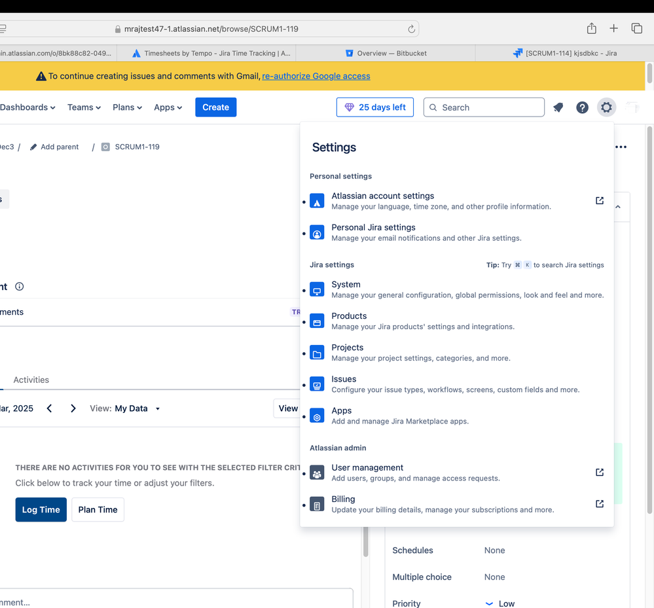
Task: Select the Activities tab
Action: pyautogui.click(x=31, y=380)
